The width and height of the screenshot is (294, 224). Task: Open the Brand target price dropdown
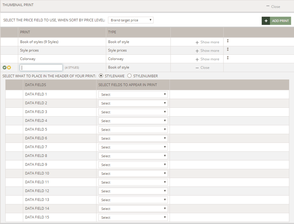[131, 20]
